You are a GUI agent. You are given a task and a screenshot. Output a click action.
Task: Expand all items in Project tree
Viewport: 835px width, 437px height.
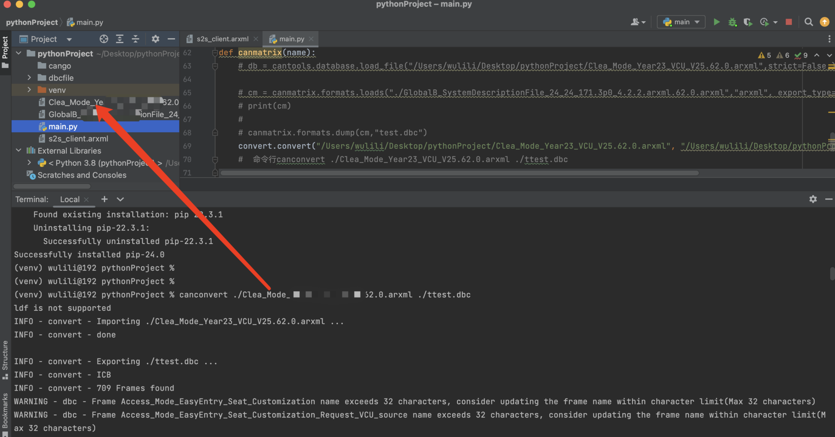point(119,39)
